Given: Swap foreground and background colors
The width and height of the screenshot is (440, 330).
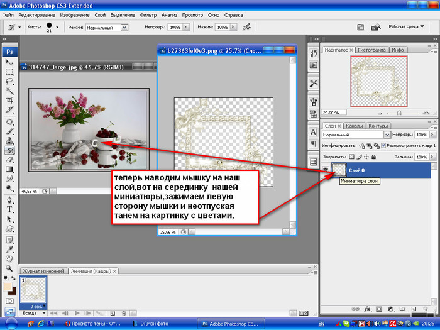Looking at the screenshot, I should [13, 278].
